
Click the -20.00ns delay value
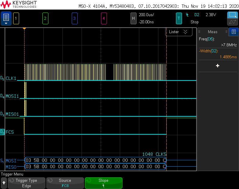pos(146,22)
